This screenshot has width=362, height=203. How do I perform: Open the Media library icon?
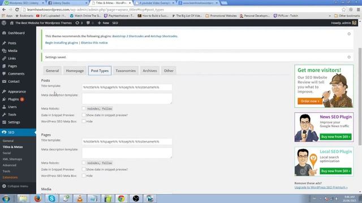[4, 51]
